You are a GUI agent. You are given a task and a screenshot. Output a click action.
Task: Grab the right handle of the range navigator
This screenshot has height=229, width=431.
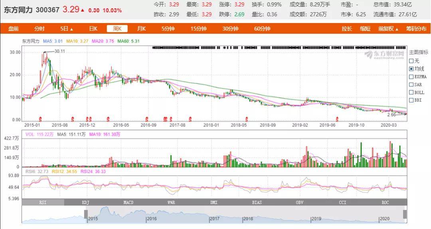coord(405,214)
